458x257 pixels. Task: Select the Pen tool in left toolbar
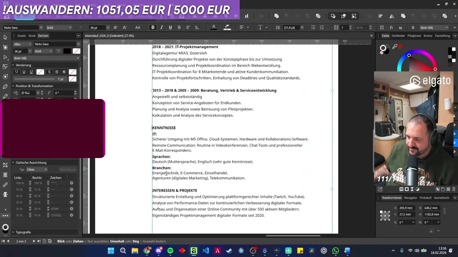tap(5, 86)
